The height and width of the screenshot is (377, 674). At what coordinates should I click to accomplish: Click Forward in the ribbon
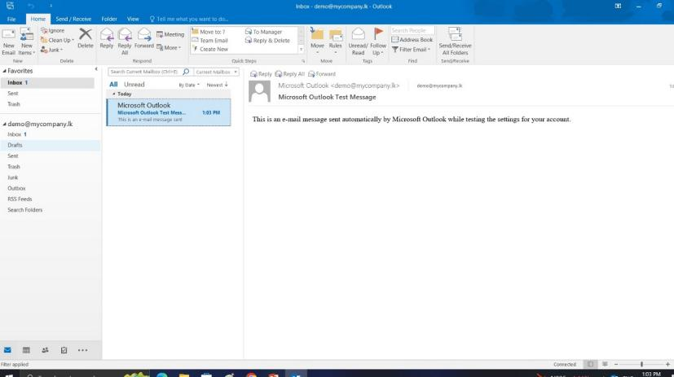click(x=144, y=38)
